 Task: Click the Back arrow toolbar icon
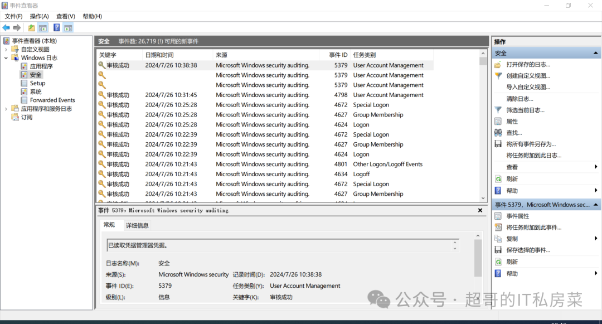6,28
